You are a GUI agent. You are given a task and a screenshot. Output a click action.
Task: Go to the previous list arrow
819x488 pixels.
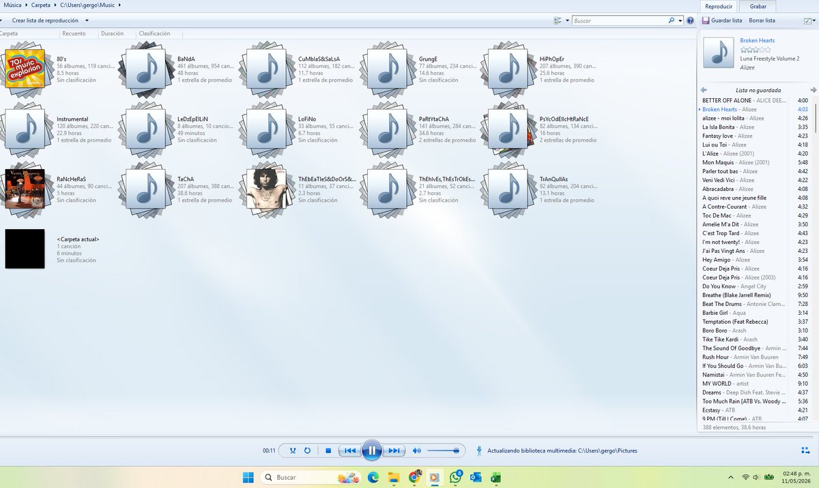point(704,90)
